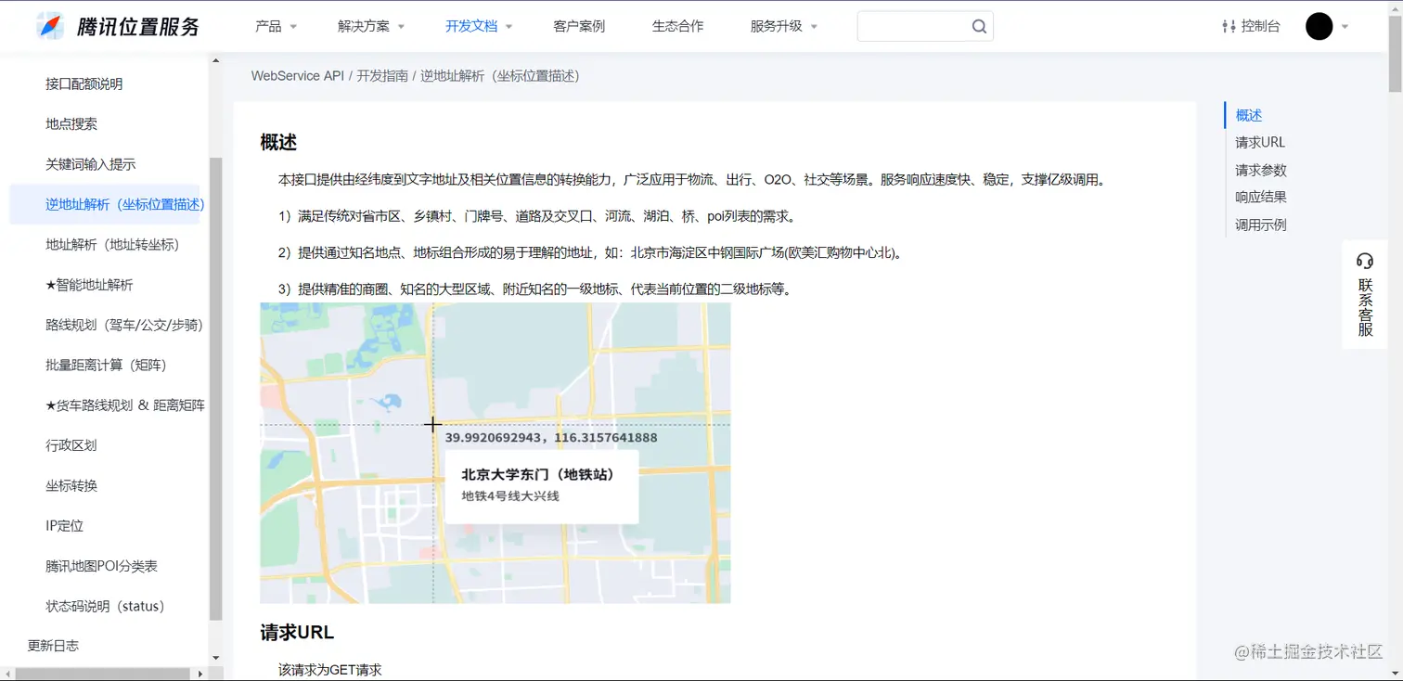
Task: Jump to 请求参数 in page outline
Action: tap(1261, 170)
